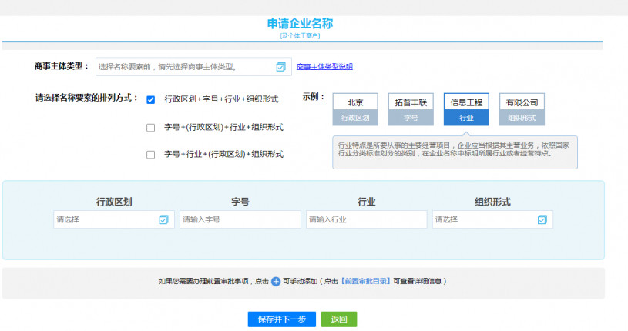
Task: Open the 前置审批目录 link
Action: click(366, 282)
